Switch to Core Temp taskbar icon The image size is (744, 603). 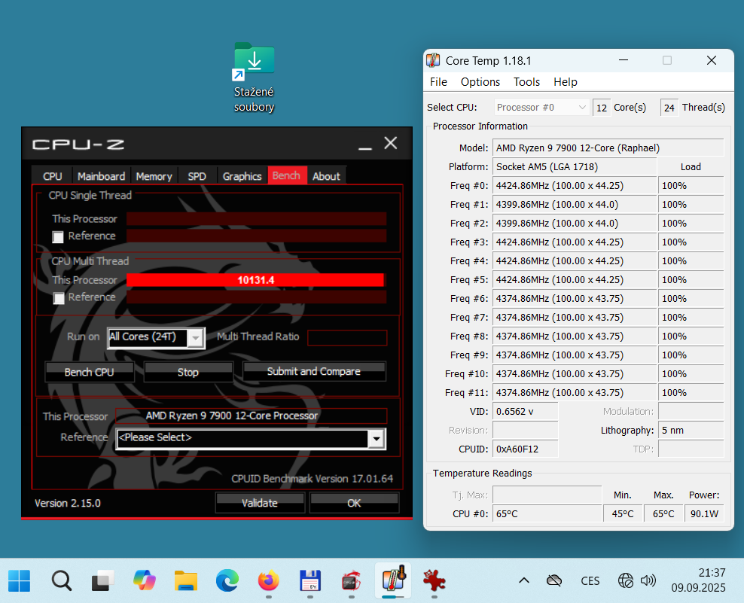393,580
